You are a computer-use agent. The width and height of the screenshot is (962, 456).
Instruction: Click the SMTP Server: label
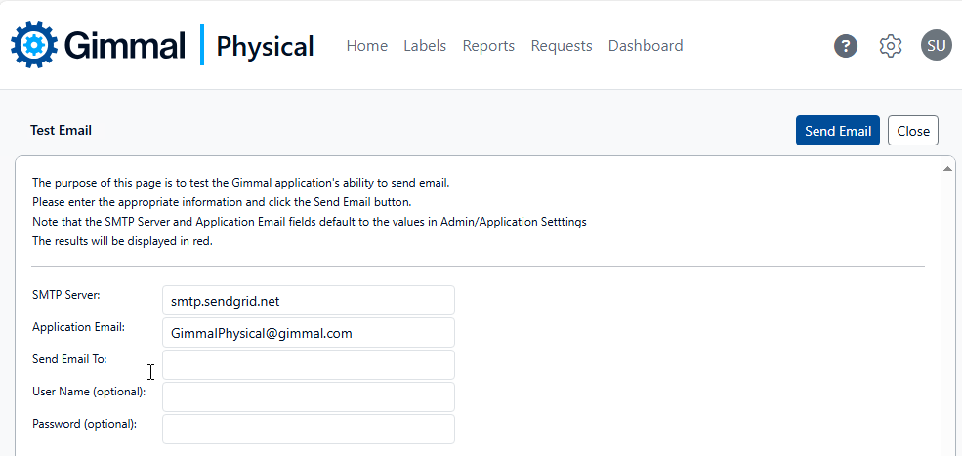[x=66, y=295]
